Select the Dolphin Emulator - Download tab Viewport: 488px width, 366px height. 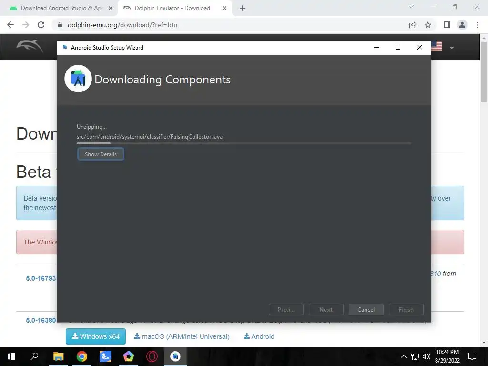[x=173, y=8]
